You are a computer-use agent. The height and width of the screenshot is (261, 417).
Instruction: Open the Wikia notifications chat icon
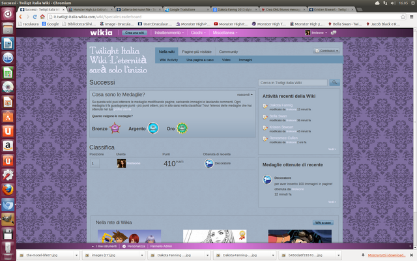coord(334,33)
